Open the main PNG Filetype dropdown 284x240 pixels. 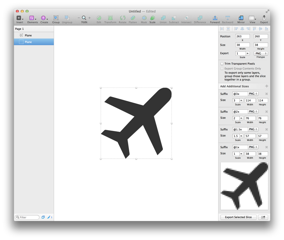point(261,53)
